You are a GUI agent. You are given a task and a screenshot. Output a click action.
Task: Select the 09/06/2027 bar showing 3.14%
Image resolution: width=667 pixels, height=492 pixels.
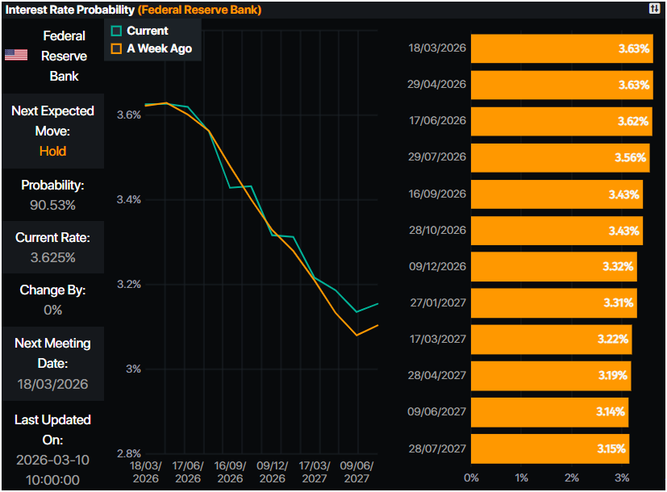coord(549,411)
